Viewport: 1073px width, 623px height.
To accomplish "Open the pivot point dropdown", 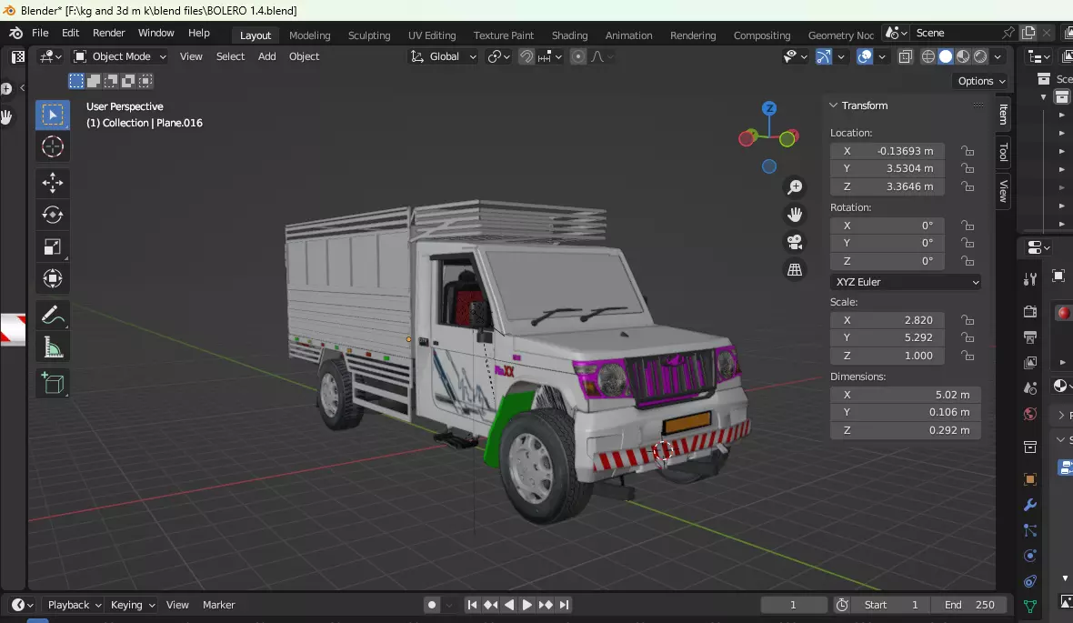I will [x=499, y=56].
